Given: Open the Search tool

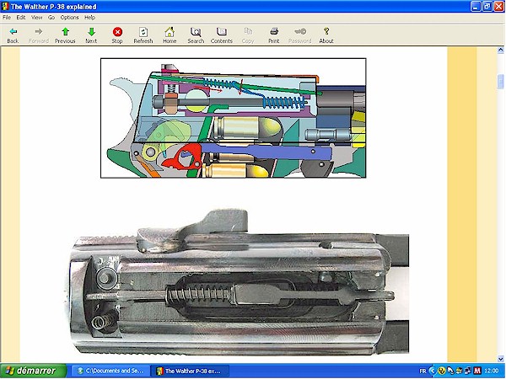Looking at the screenshot, I should (196, 35).
